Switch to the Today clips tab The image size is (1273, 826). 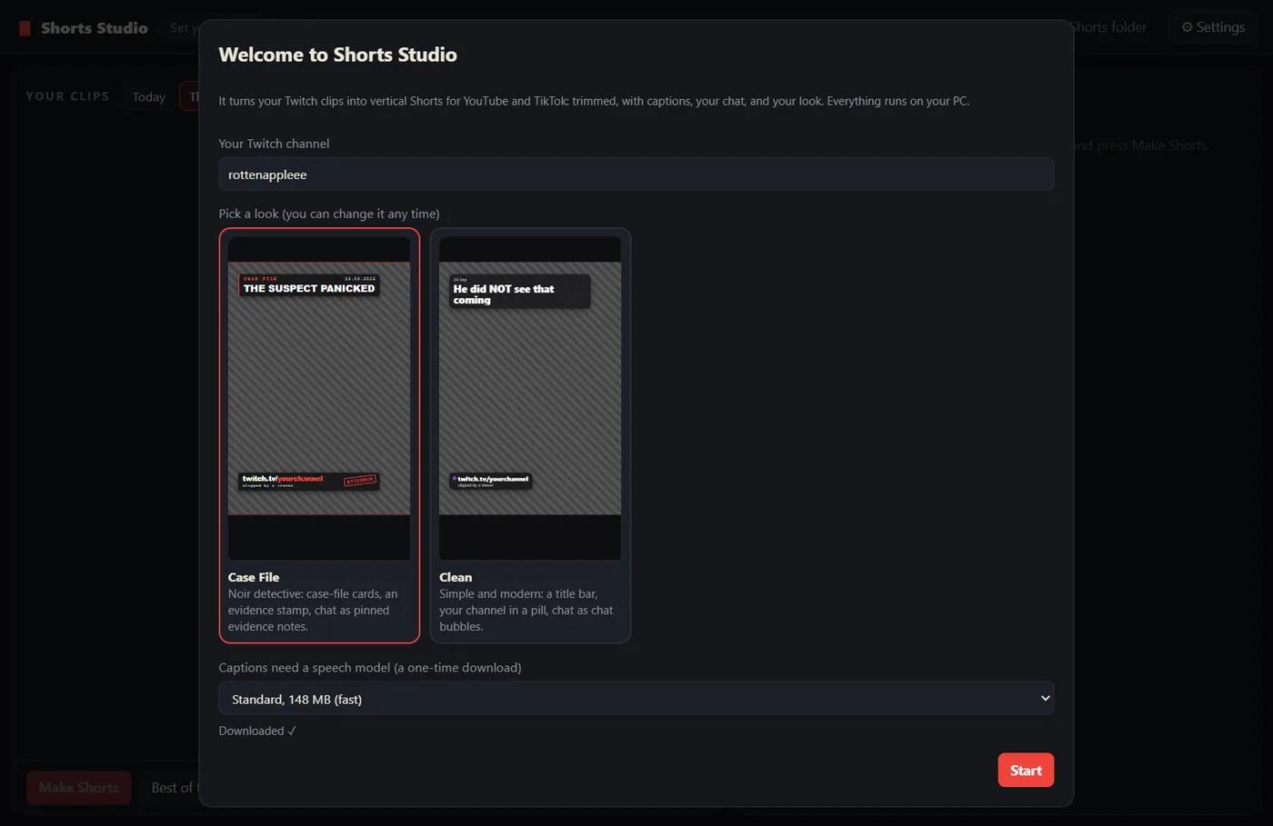coord(148,96)
